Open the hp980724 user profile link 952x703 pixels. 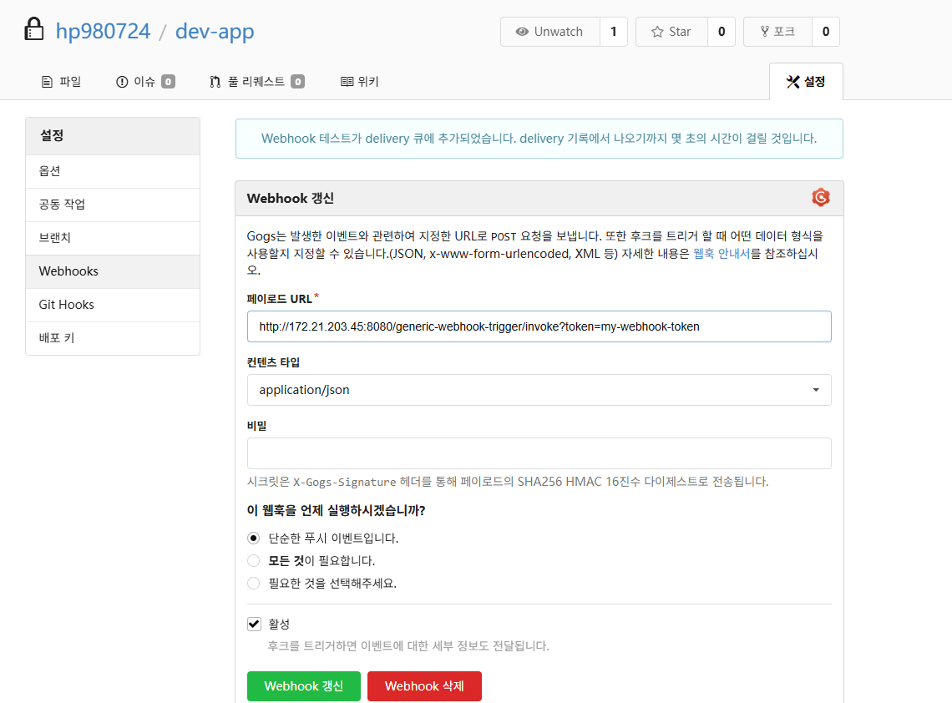(103, 31)
